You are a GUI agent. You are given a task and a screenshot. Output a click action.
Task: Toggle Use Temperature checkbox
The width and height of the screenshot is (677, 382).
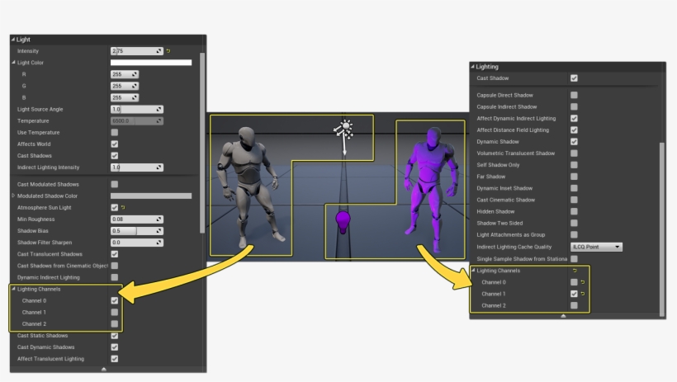pyautogui.click(x=115, y=132)
